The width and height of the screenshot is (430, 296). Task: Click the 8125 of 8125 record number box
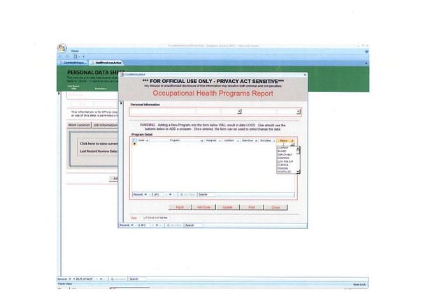(x=84, y=279)
